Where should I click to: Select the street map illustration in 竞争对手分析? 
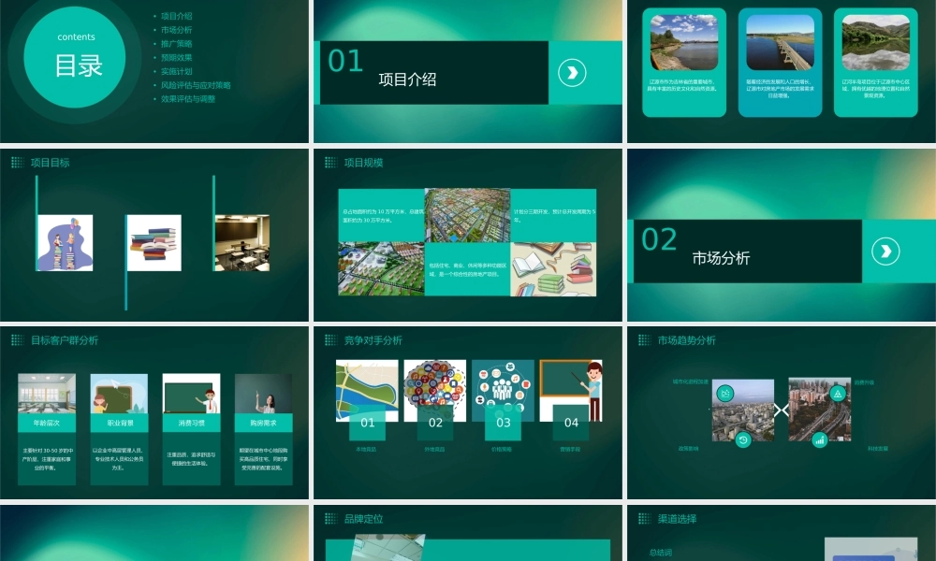367,391
